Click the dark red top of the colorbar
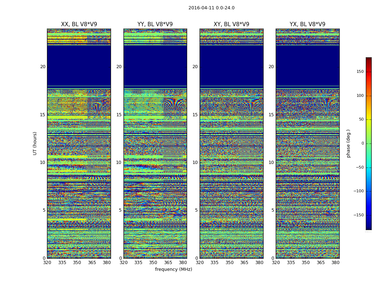The width and height of the screenshot is (377, 287). [368, 59]
